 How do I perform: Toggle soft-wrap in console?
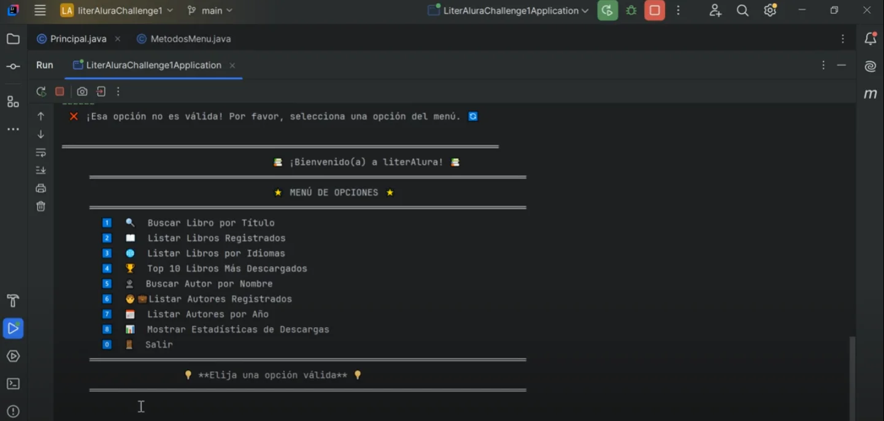41,152
